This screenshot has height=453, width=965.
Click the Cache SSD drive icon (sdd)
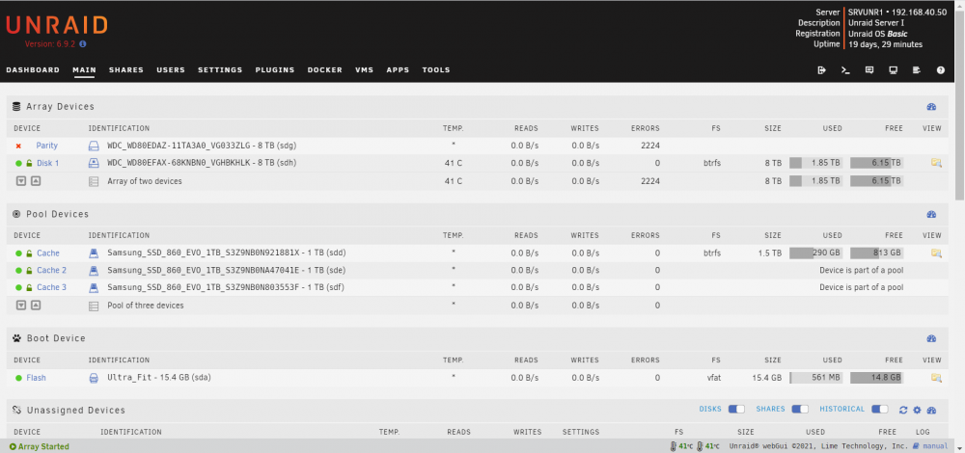tap(94, 253)
